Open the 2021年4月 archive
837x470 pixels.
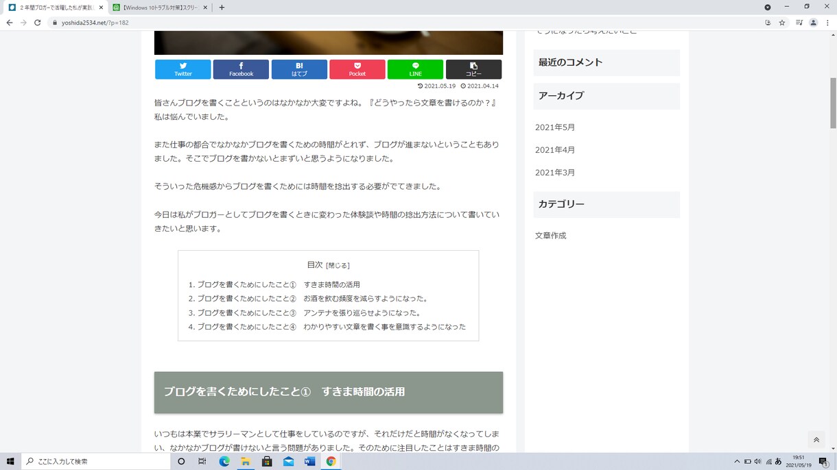[555, 150]
